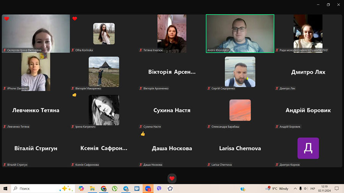Open File Explorer from the taskbar

point(92,188)
